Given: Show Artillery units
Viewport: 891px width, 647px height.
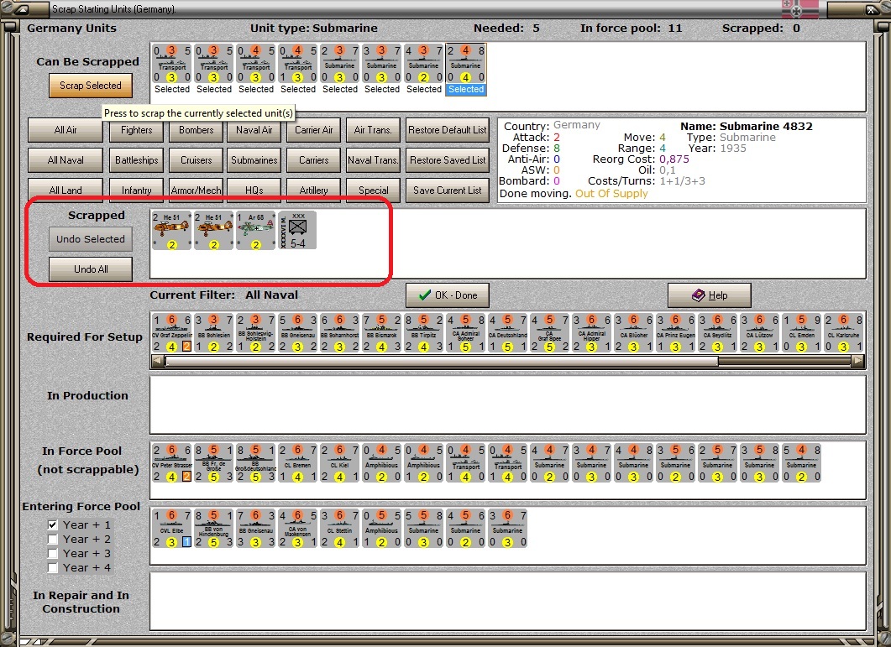Looking at the screenshot, I should tap(314, 190).
